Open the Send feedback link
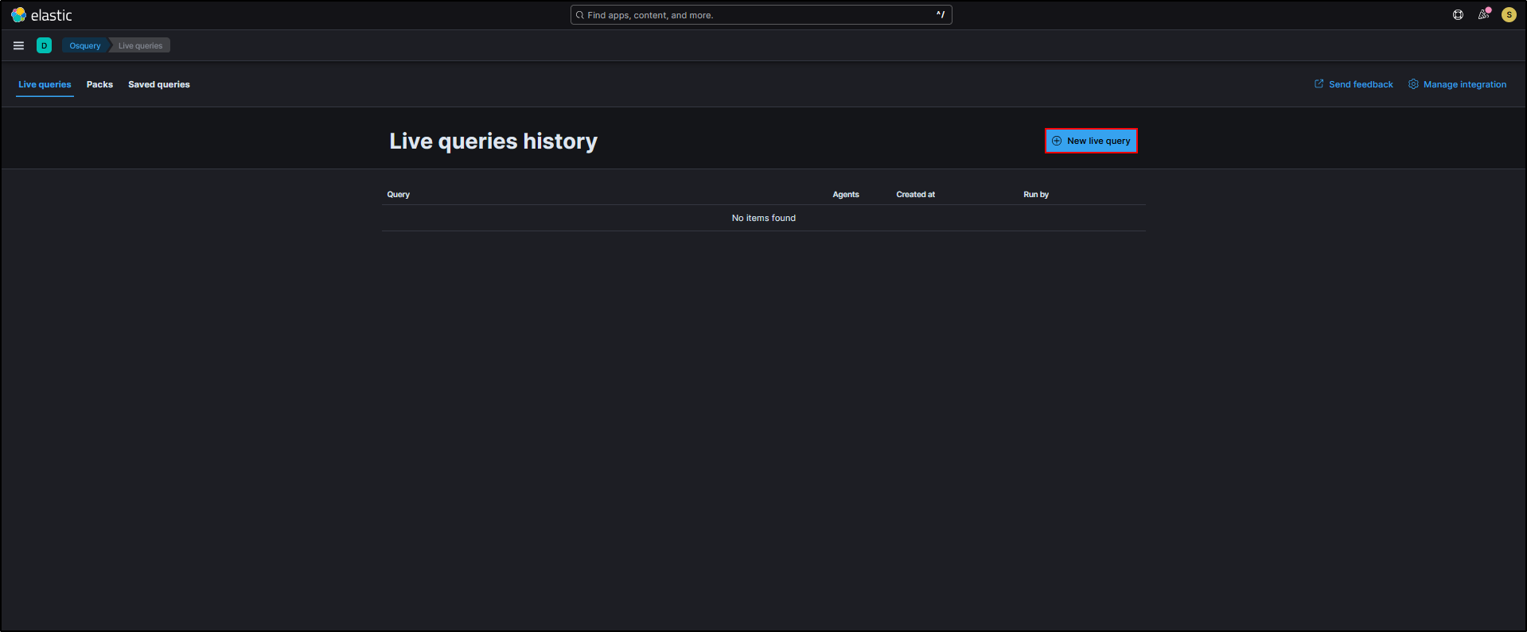This screenshot has height=632, width=1527. pos(1360,84)
